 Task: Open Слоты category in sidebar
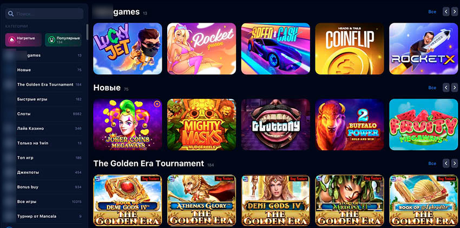[x=44, y=113]
